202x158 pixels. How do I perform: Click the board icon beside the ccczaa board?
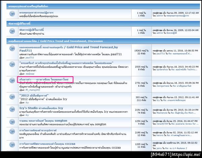point(12,145)
